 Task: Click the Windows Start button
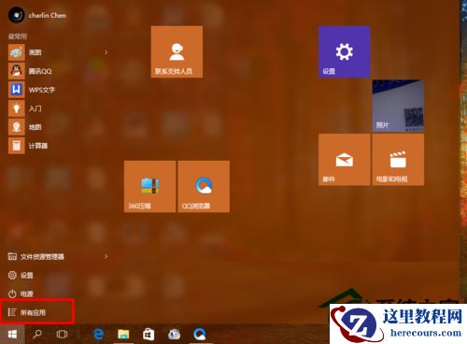(12, 335)
